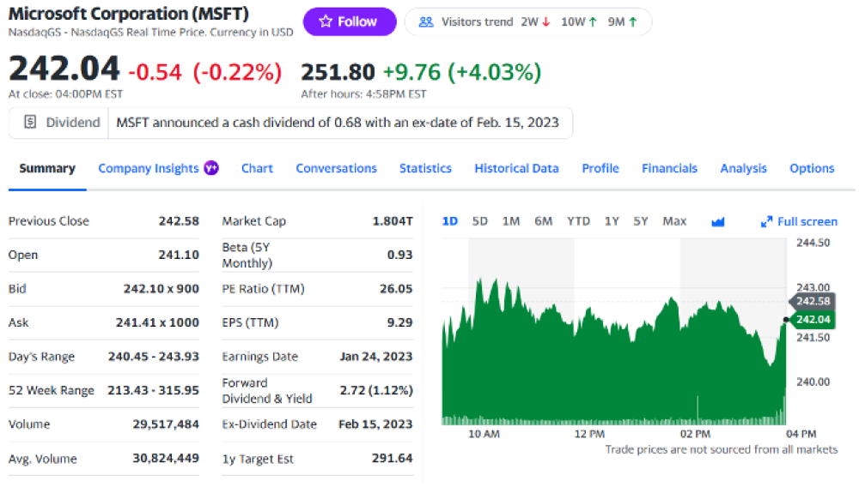Click the 242.04 current price marker on chart
859x487 pixels.
(x=813, y=320)
